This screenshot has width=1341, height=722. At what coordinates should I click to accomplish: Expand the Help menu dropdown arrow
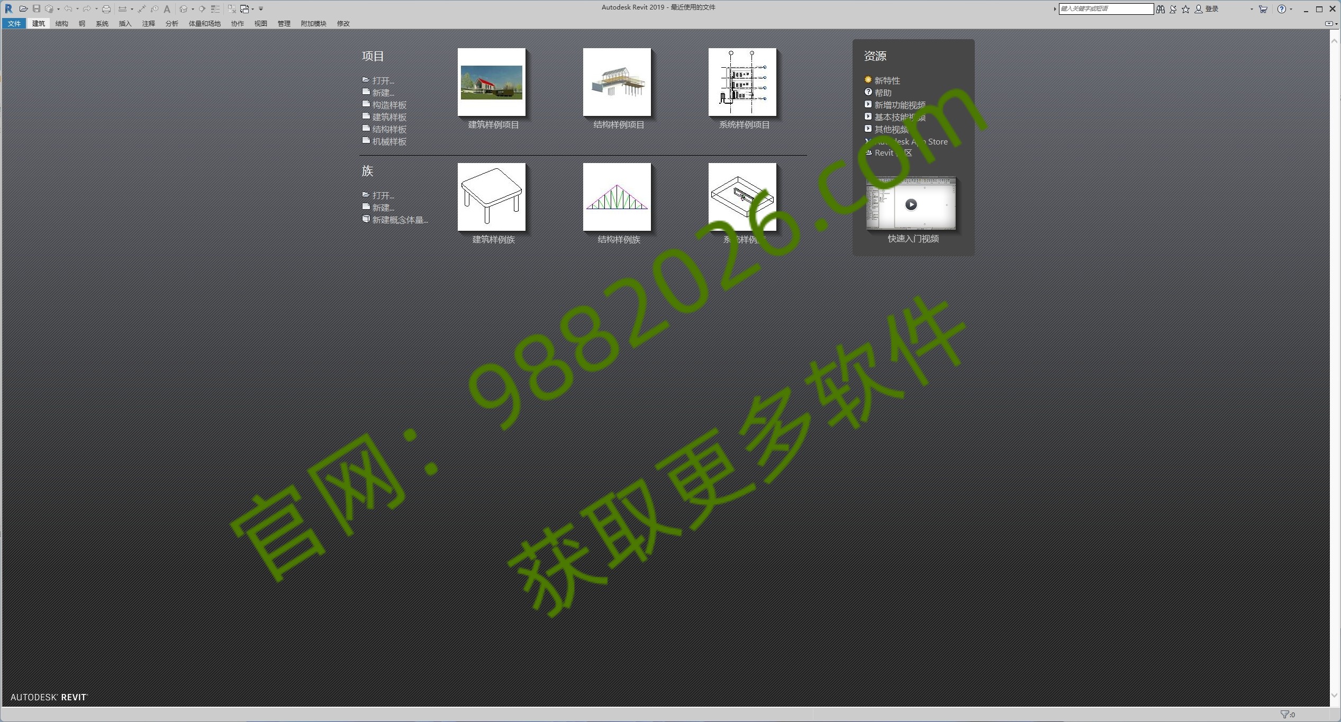tap(1291, 9)
